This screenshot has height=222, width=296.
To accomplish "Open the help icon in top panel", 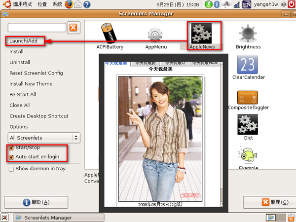I will 87,4.
